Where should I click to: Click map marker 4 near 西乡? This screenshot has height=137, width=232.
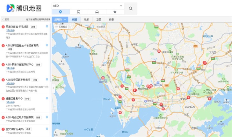122,86
